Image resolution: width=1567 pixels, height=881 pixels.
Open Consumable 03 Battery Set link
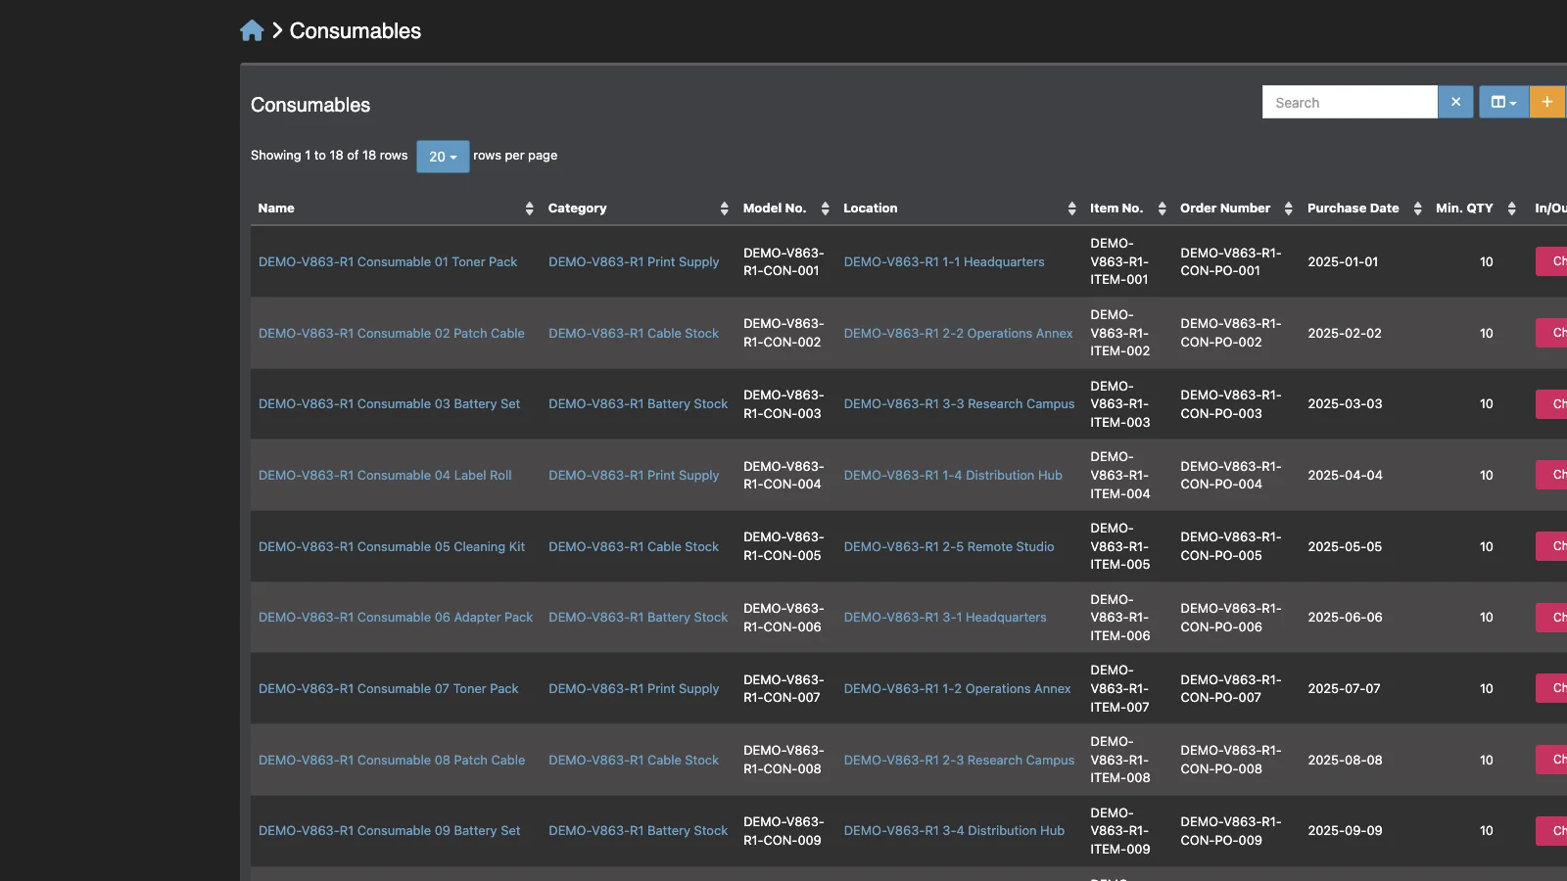point(389,403)
